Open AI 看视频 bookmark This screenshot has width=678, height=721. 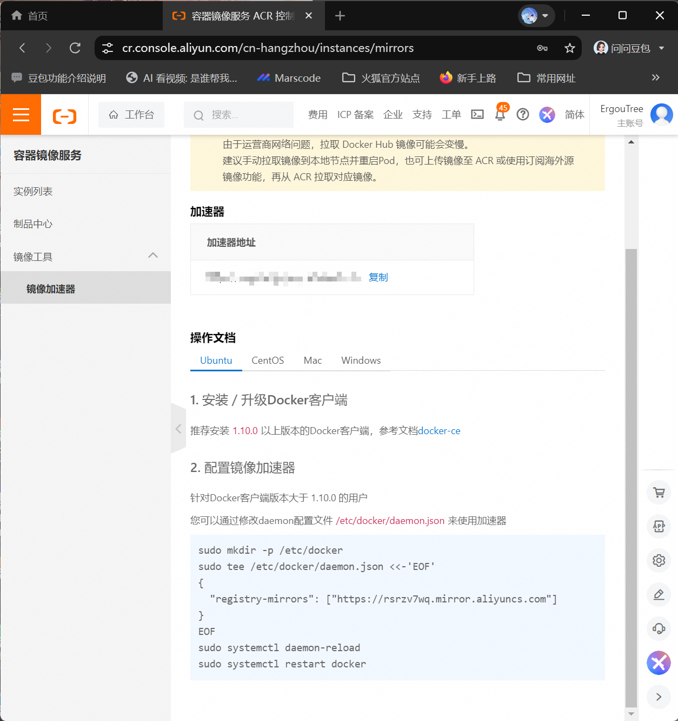tap(182, 78)
